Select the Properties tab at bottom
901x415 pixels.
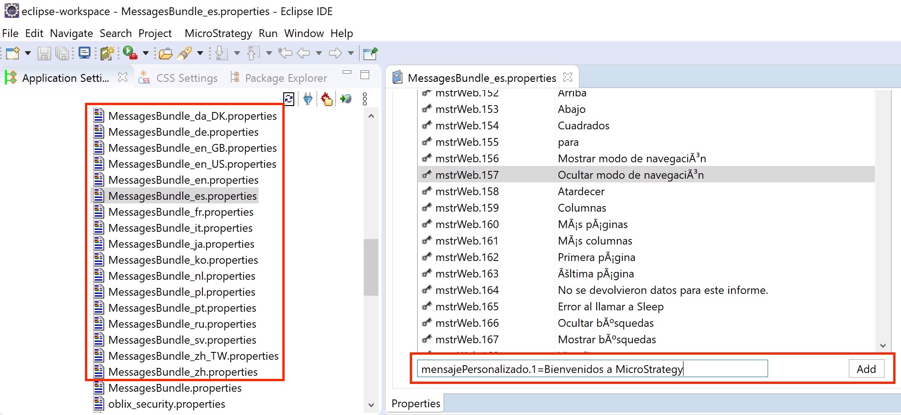[x=416, y=404]
